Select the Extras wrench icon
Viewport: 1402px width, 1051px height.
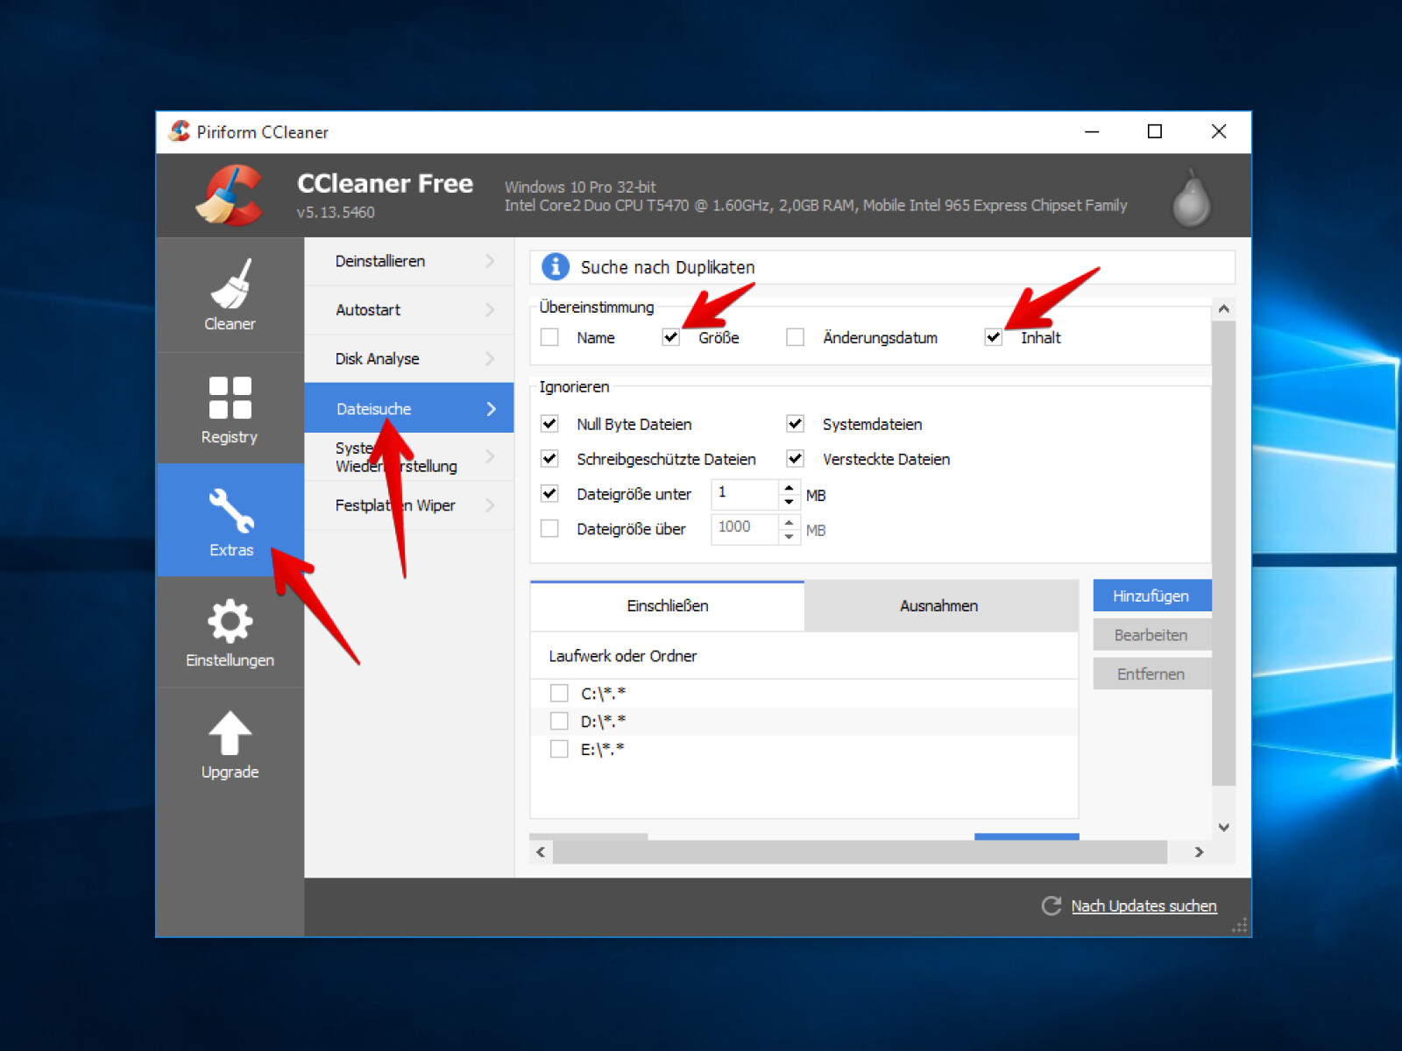tap(231, 511)
